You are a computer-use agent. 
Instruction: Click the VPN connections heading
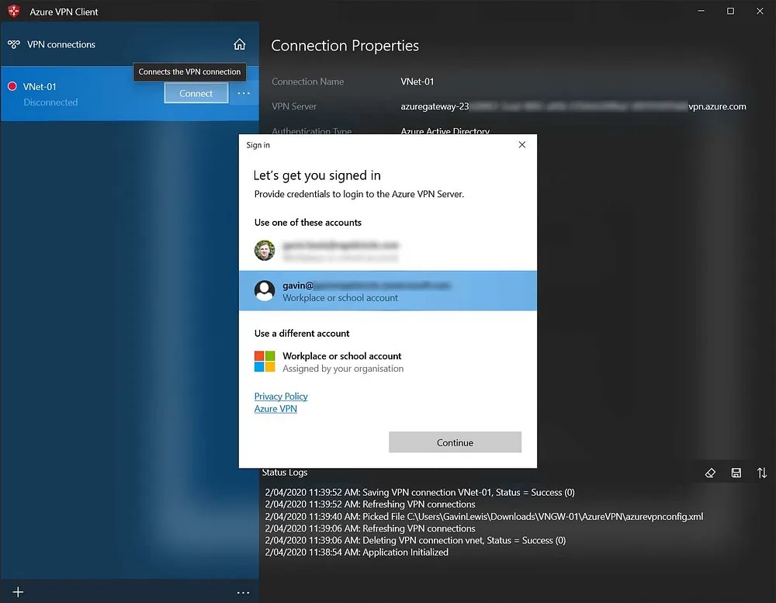pos(61,44)
